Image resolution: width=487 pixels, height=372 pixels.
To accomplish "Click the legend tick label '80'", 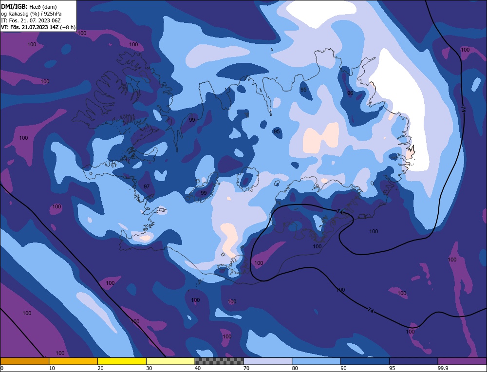I will pos(295,368).
